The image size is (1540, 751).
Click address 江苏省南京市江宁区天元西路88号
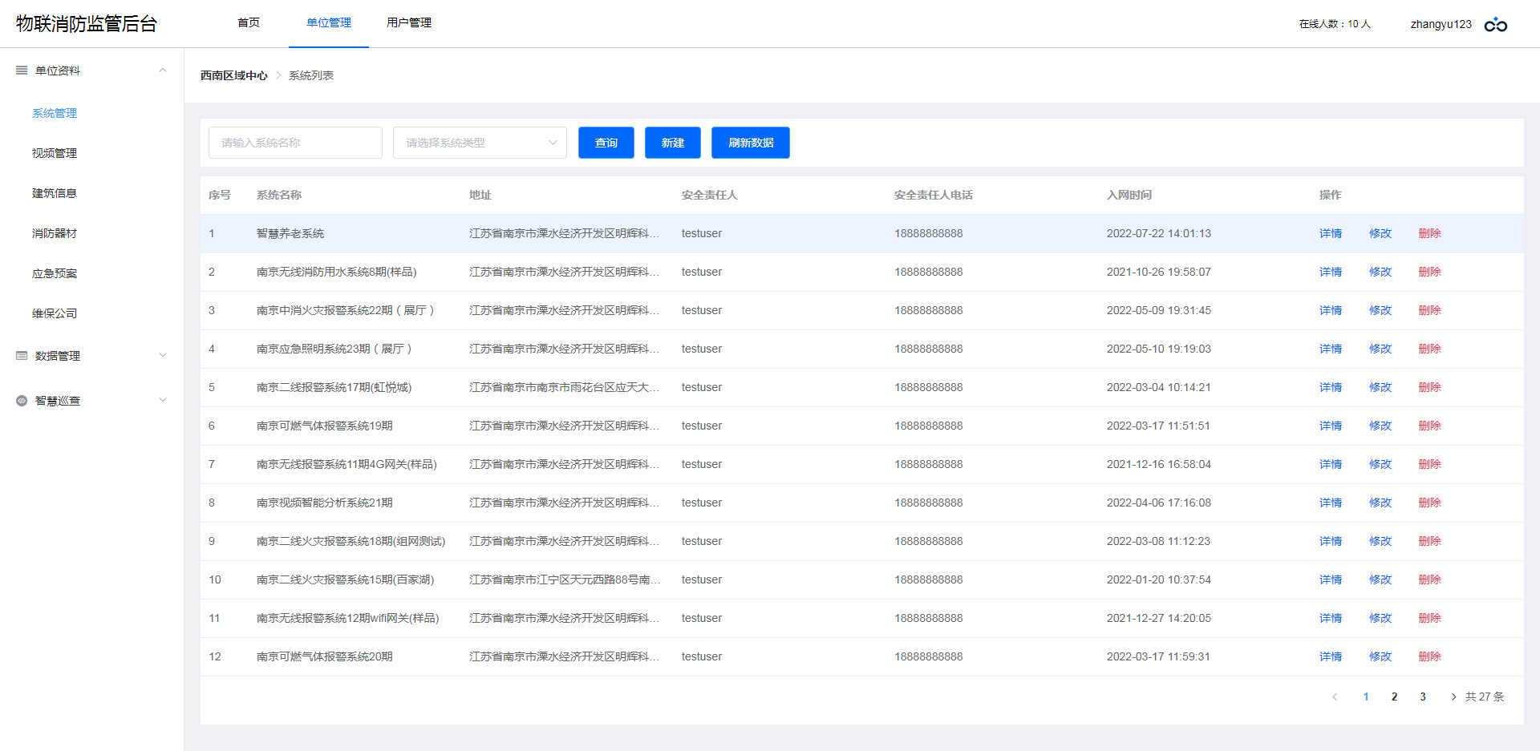pos(565,579)
